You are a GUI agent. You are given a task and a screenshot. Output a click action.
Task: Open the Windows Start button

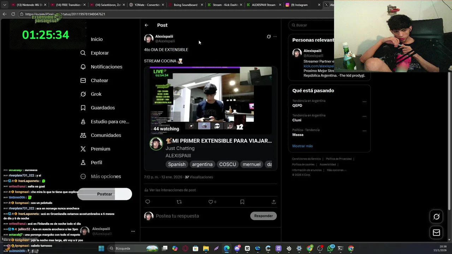(101, 248)
